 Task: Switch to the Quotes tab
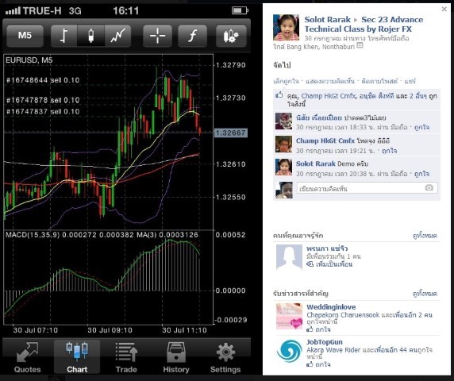pos(28,357)
